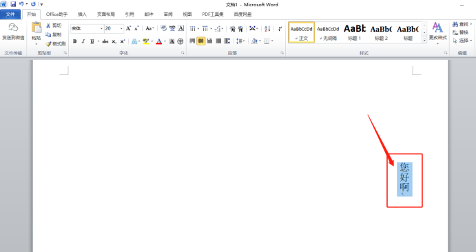
Task: Click the Replace (替换) button
Action: click(x=460, y=32)
